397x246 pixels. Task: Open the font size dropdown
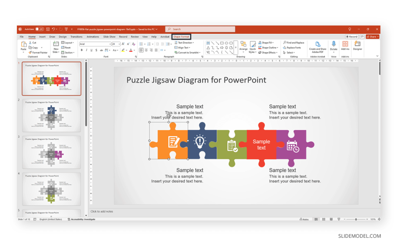pyautogui.click(x=119, y=44)
